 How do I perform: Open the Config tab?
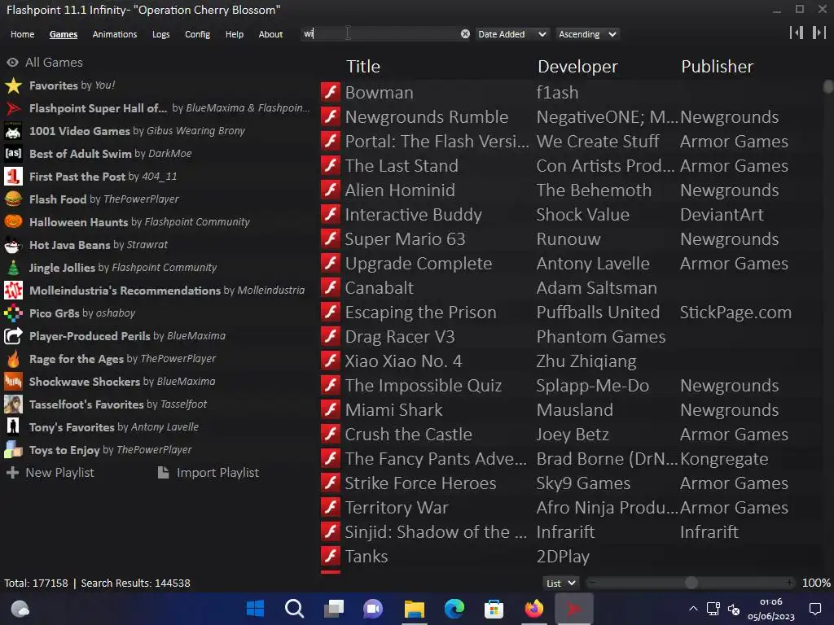197,34
